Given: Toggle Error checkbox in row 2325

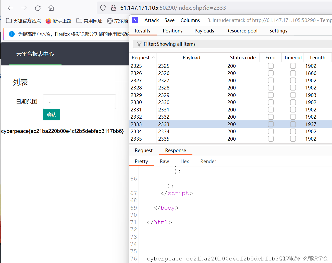Looking at the screenshot, I should pyautogui.click(x=271, y=66).
